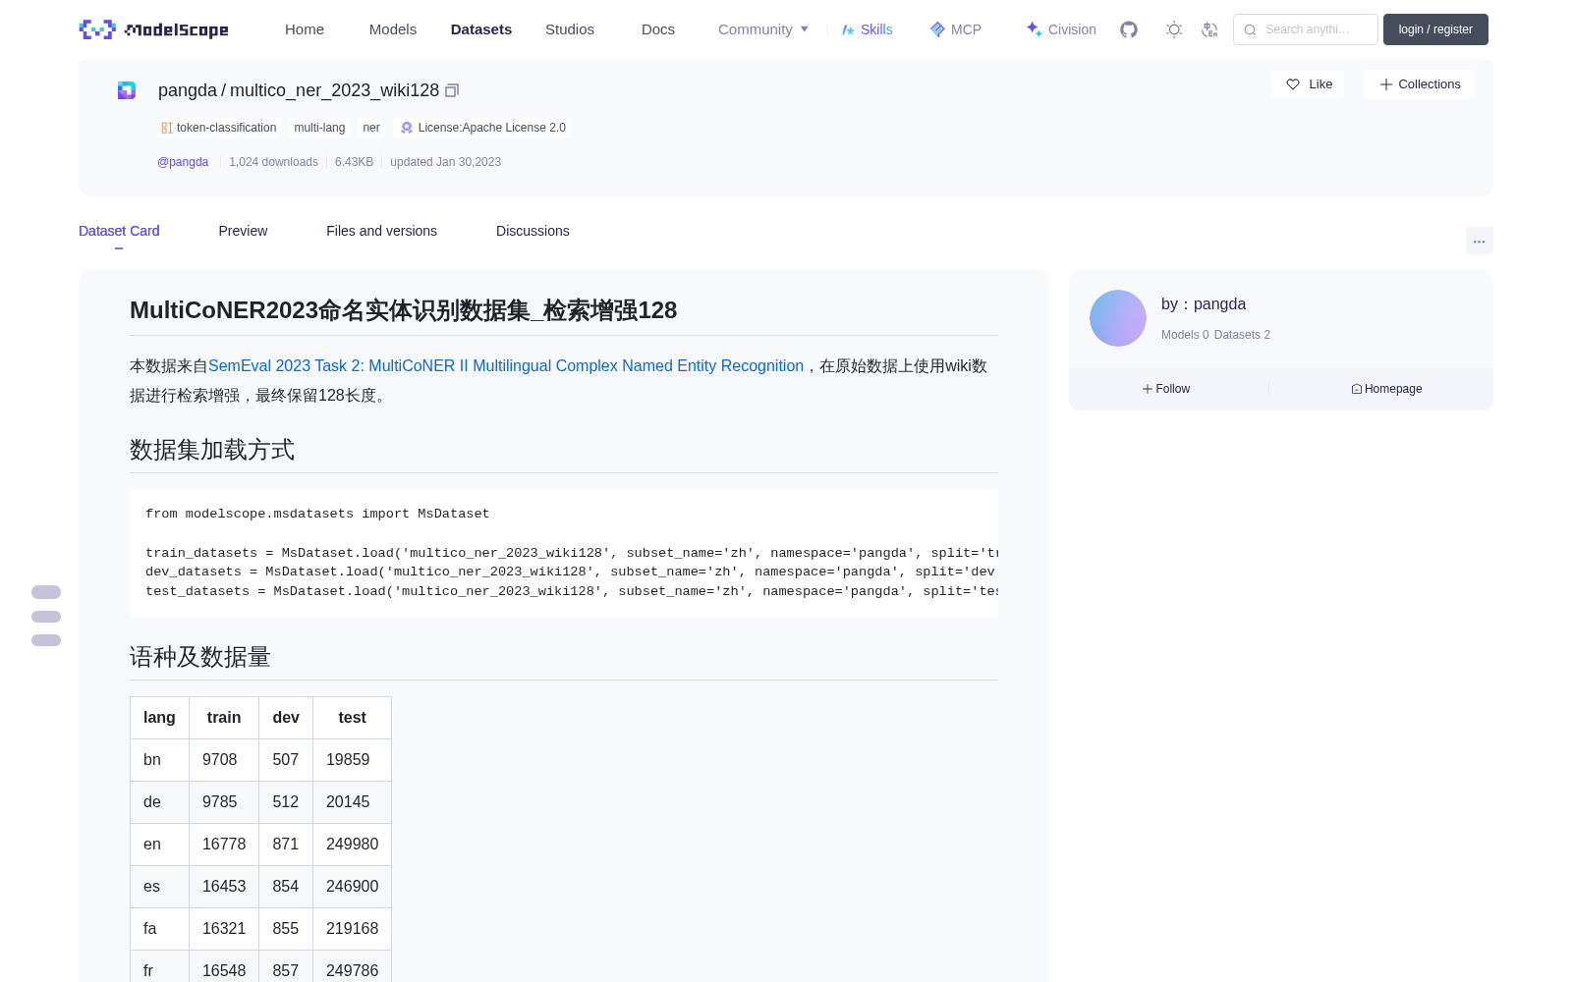Image resolution: width=1572 pixels, height=982 pixels.
Task: Open the three-dot more options menu
Action: [1480, 241]
